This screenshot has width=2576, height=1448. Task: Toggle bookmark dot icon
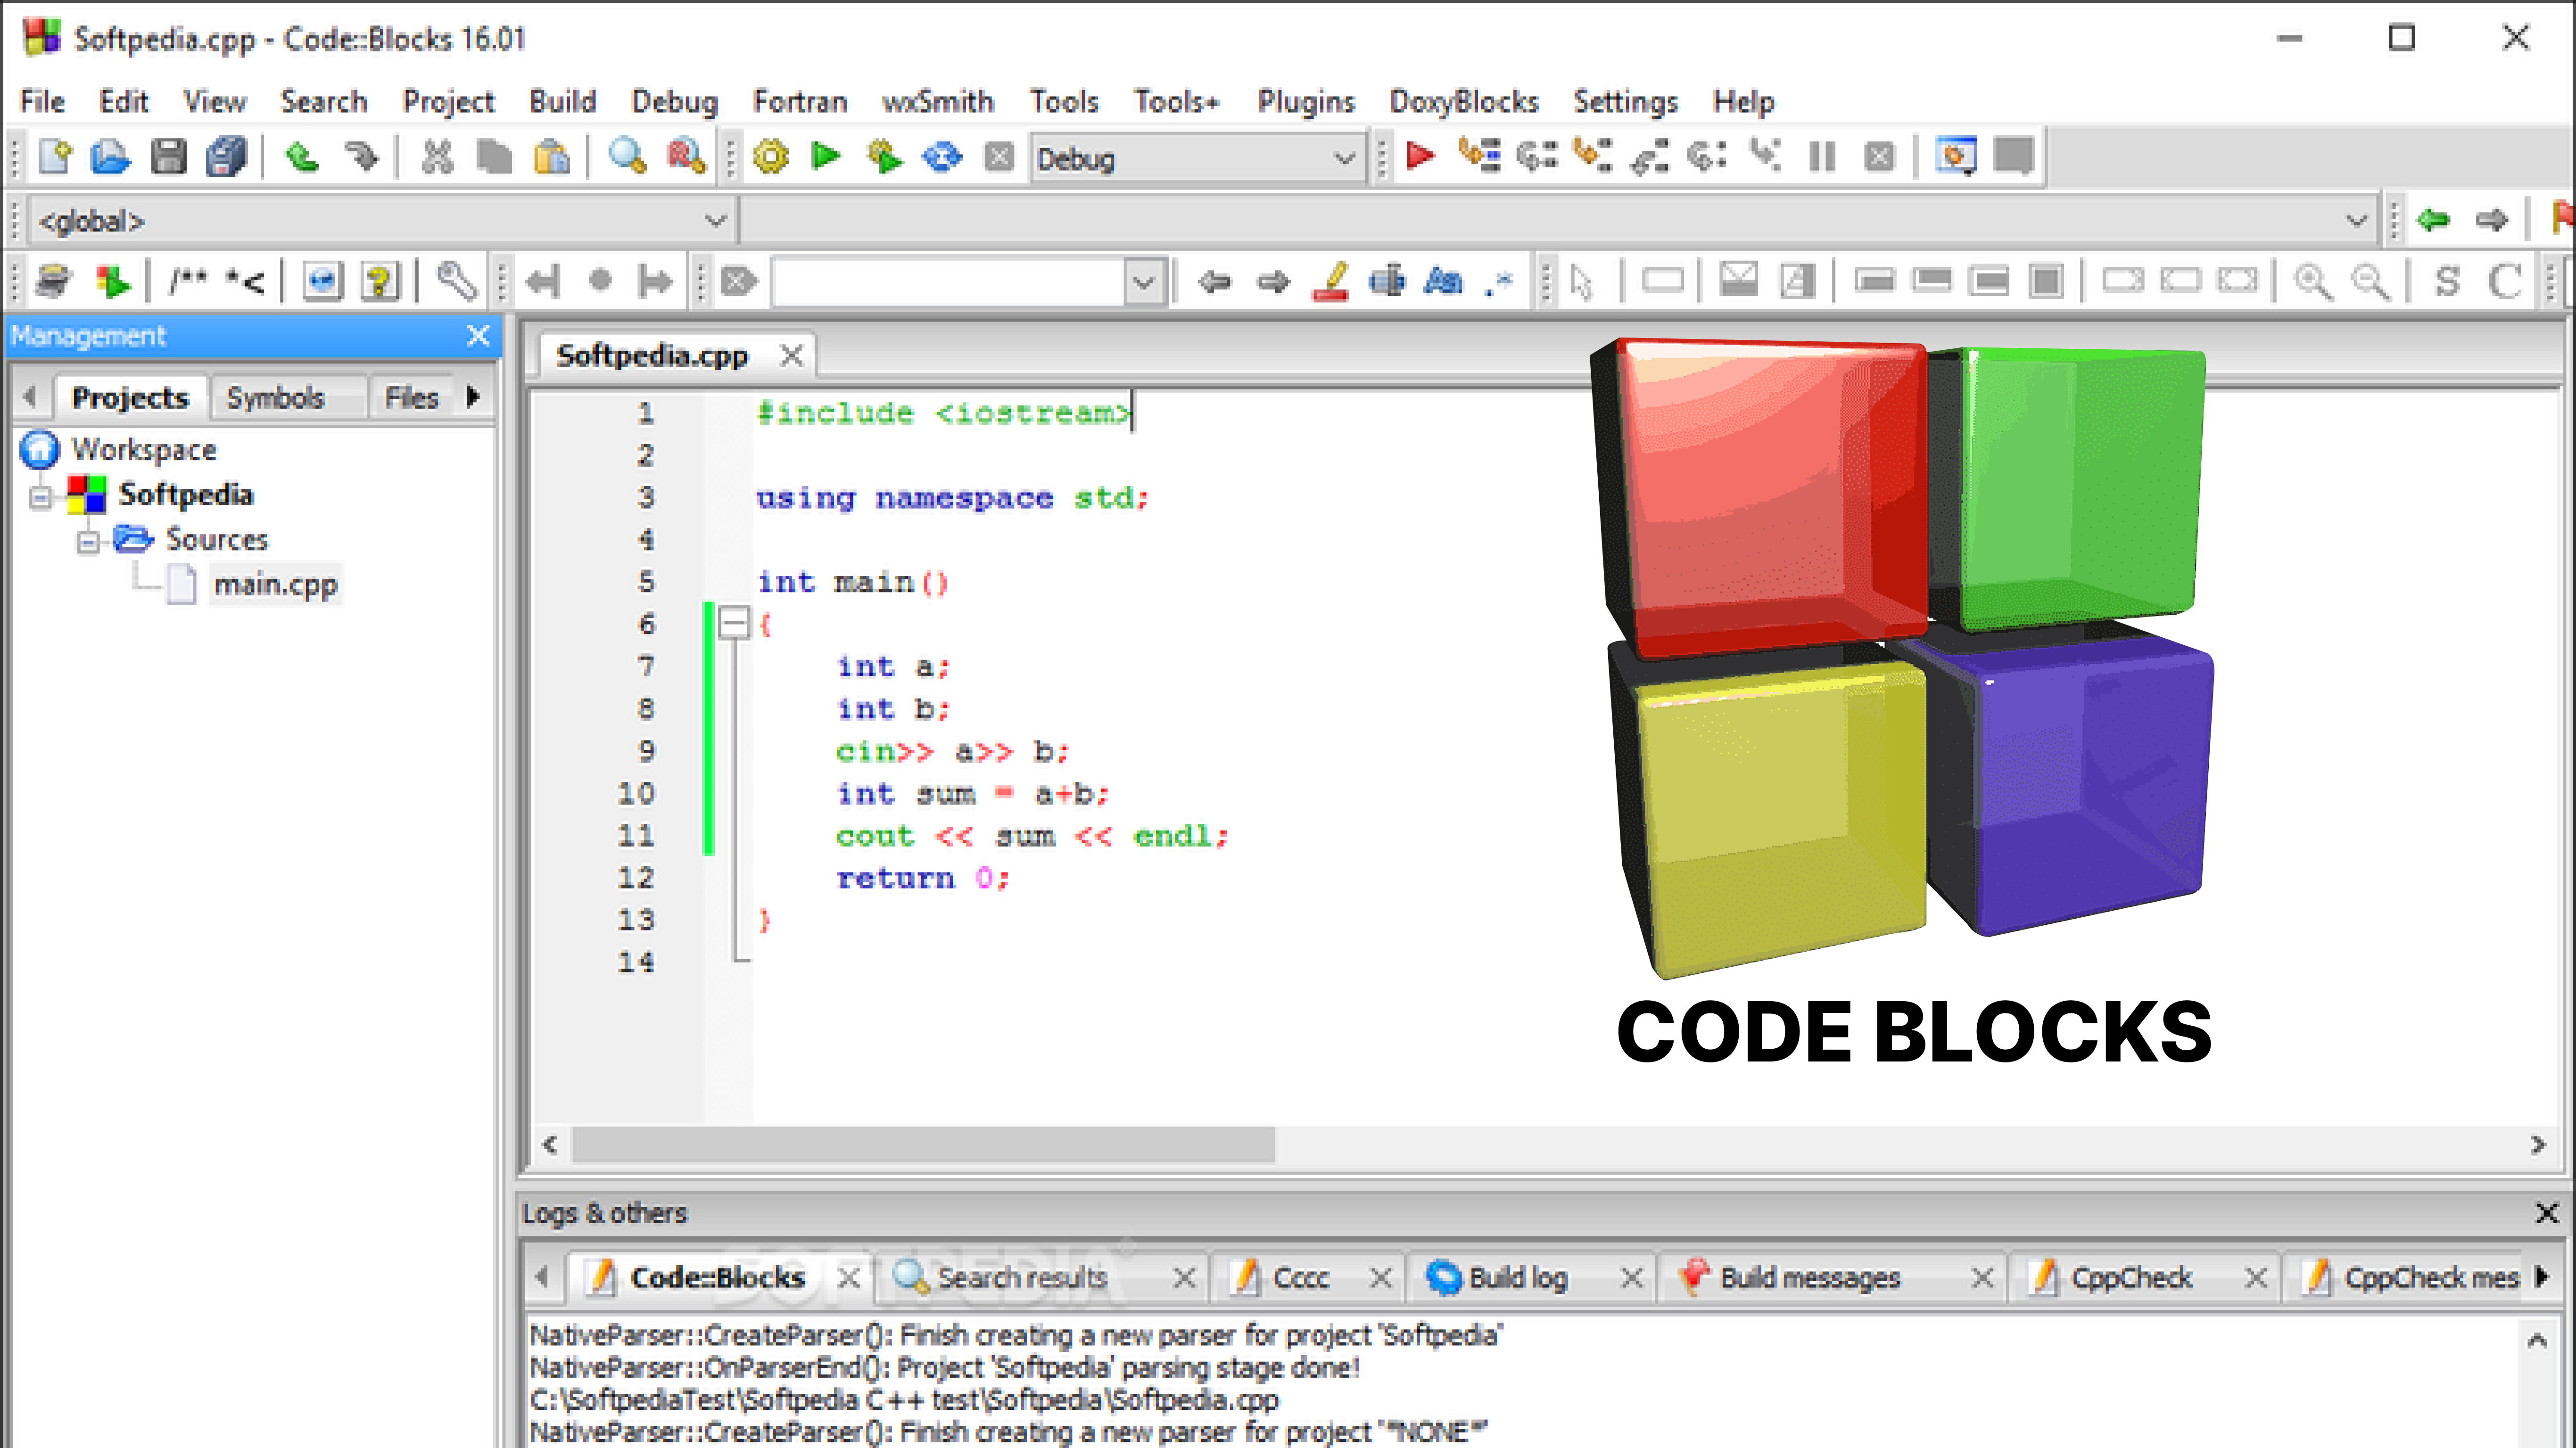click(x=600, y=281)
